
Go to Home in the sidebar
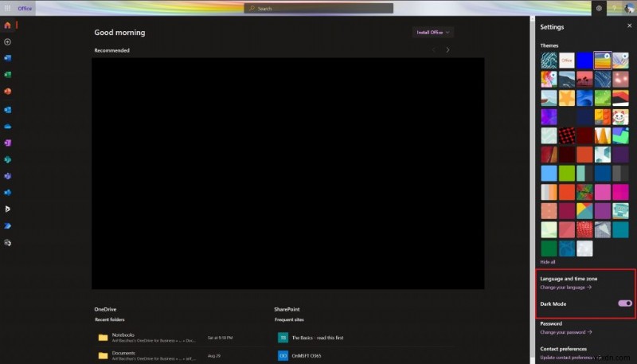8,25
